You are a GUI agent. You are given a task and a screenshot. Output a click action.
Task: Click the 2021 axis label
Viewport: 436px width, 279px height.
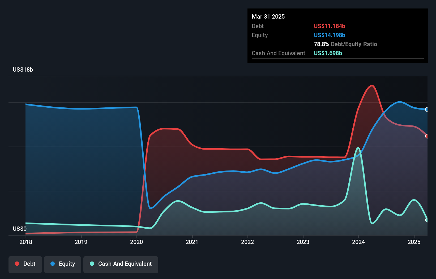[192, 242]
